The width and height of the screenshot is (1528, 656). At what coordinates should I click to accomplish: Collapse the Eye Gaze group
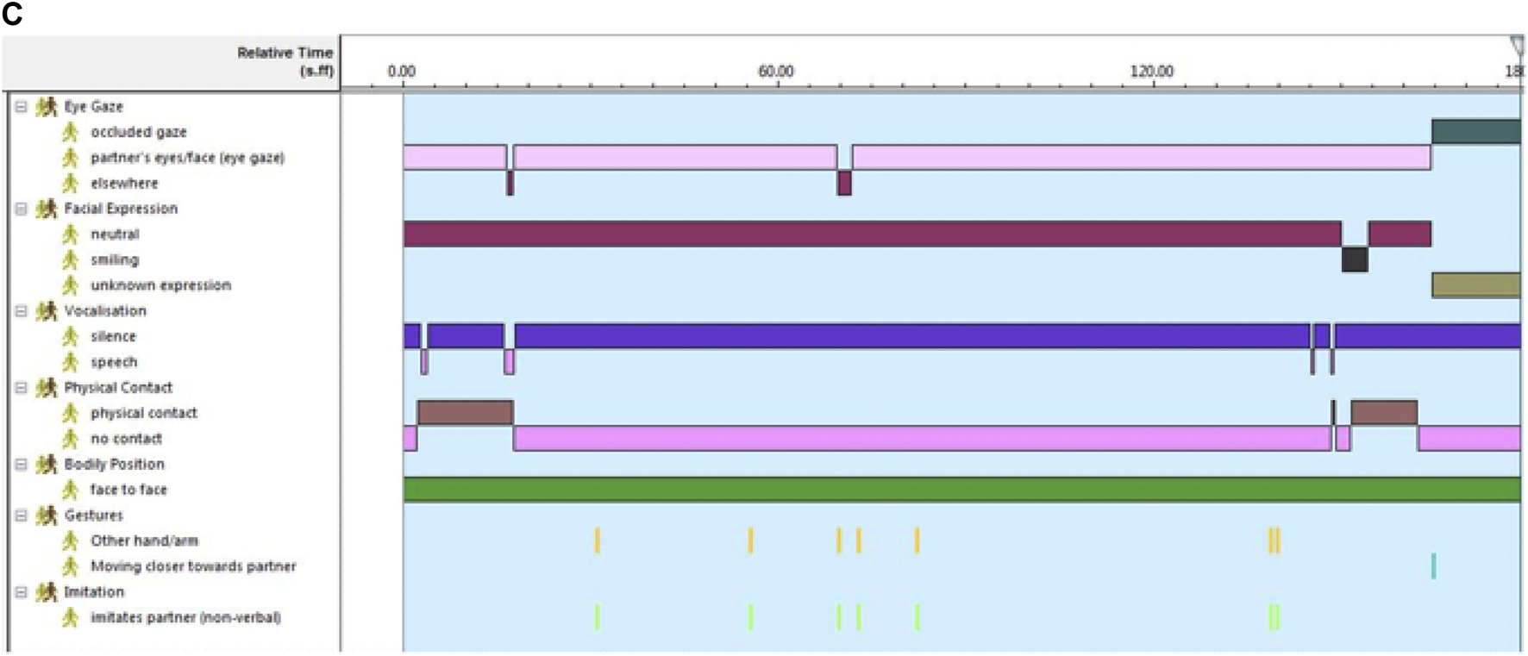pyautogui.click(x=22, y=107)
